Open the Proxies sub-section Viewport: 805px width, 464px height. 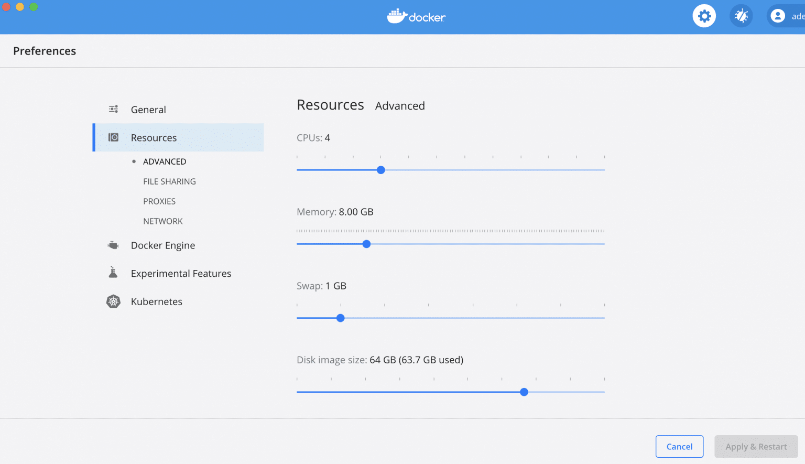point(159,201)
